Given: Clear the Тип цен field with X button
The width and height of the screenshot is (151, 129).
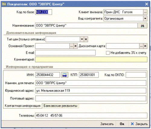Looking at the screenshot, I should [86, 39].
